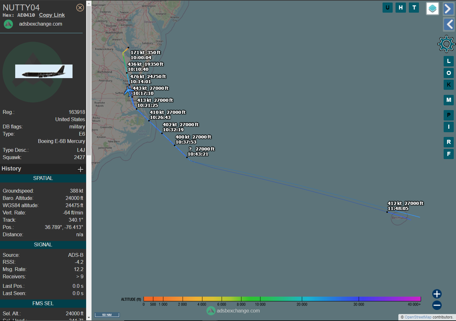Viewport: 456px width, 321px height.
Task: Open the settings gear icon
Action: [x=446, y=44]
